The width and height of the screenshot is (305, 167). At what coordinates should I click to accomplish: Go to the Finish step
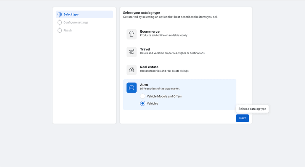click(67, 31)
